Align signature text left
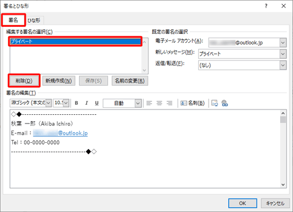The image size is (293, 212). pyautogui.click(x=149, y=103)
